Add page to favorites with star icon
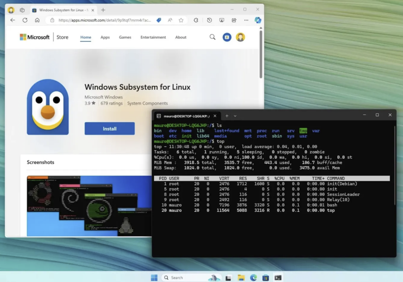The height and width of the screenshot is (282, 403). coord(181,20)
